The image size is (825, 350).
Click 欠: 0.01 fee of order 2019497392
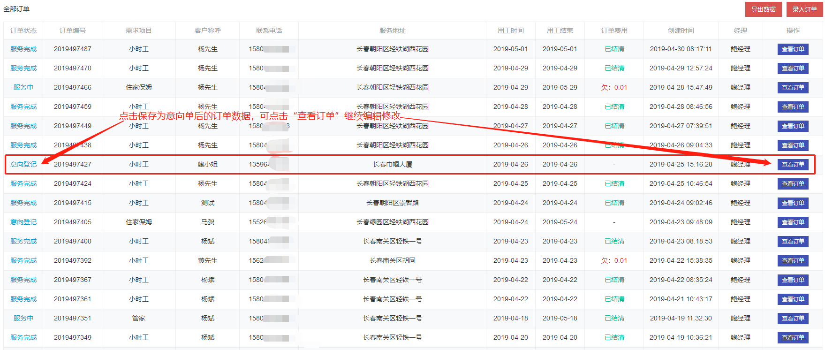point(614,260)
